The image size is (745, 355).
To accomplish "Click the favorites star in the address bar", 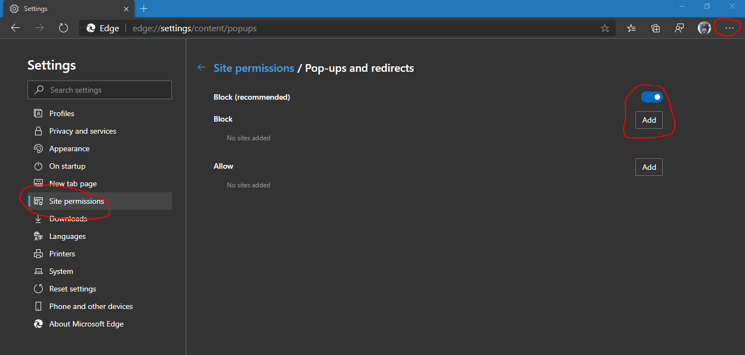I will pos(605,28).
